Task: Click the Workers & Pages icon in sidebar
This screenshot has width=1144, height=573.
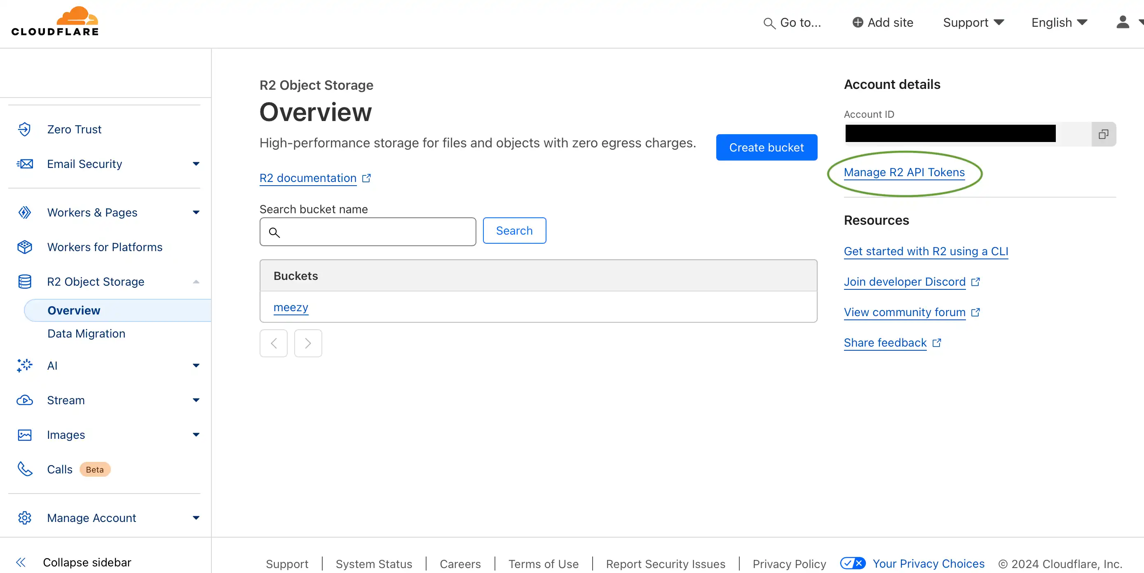Action: coord(25,212)
